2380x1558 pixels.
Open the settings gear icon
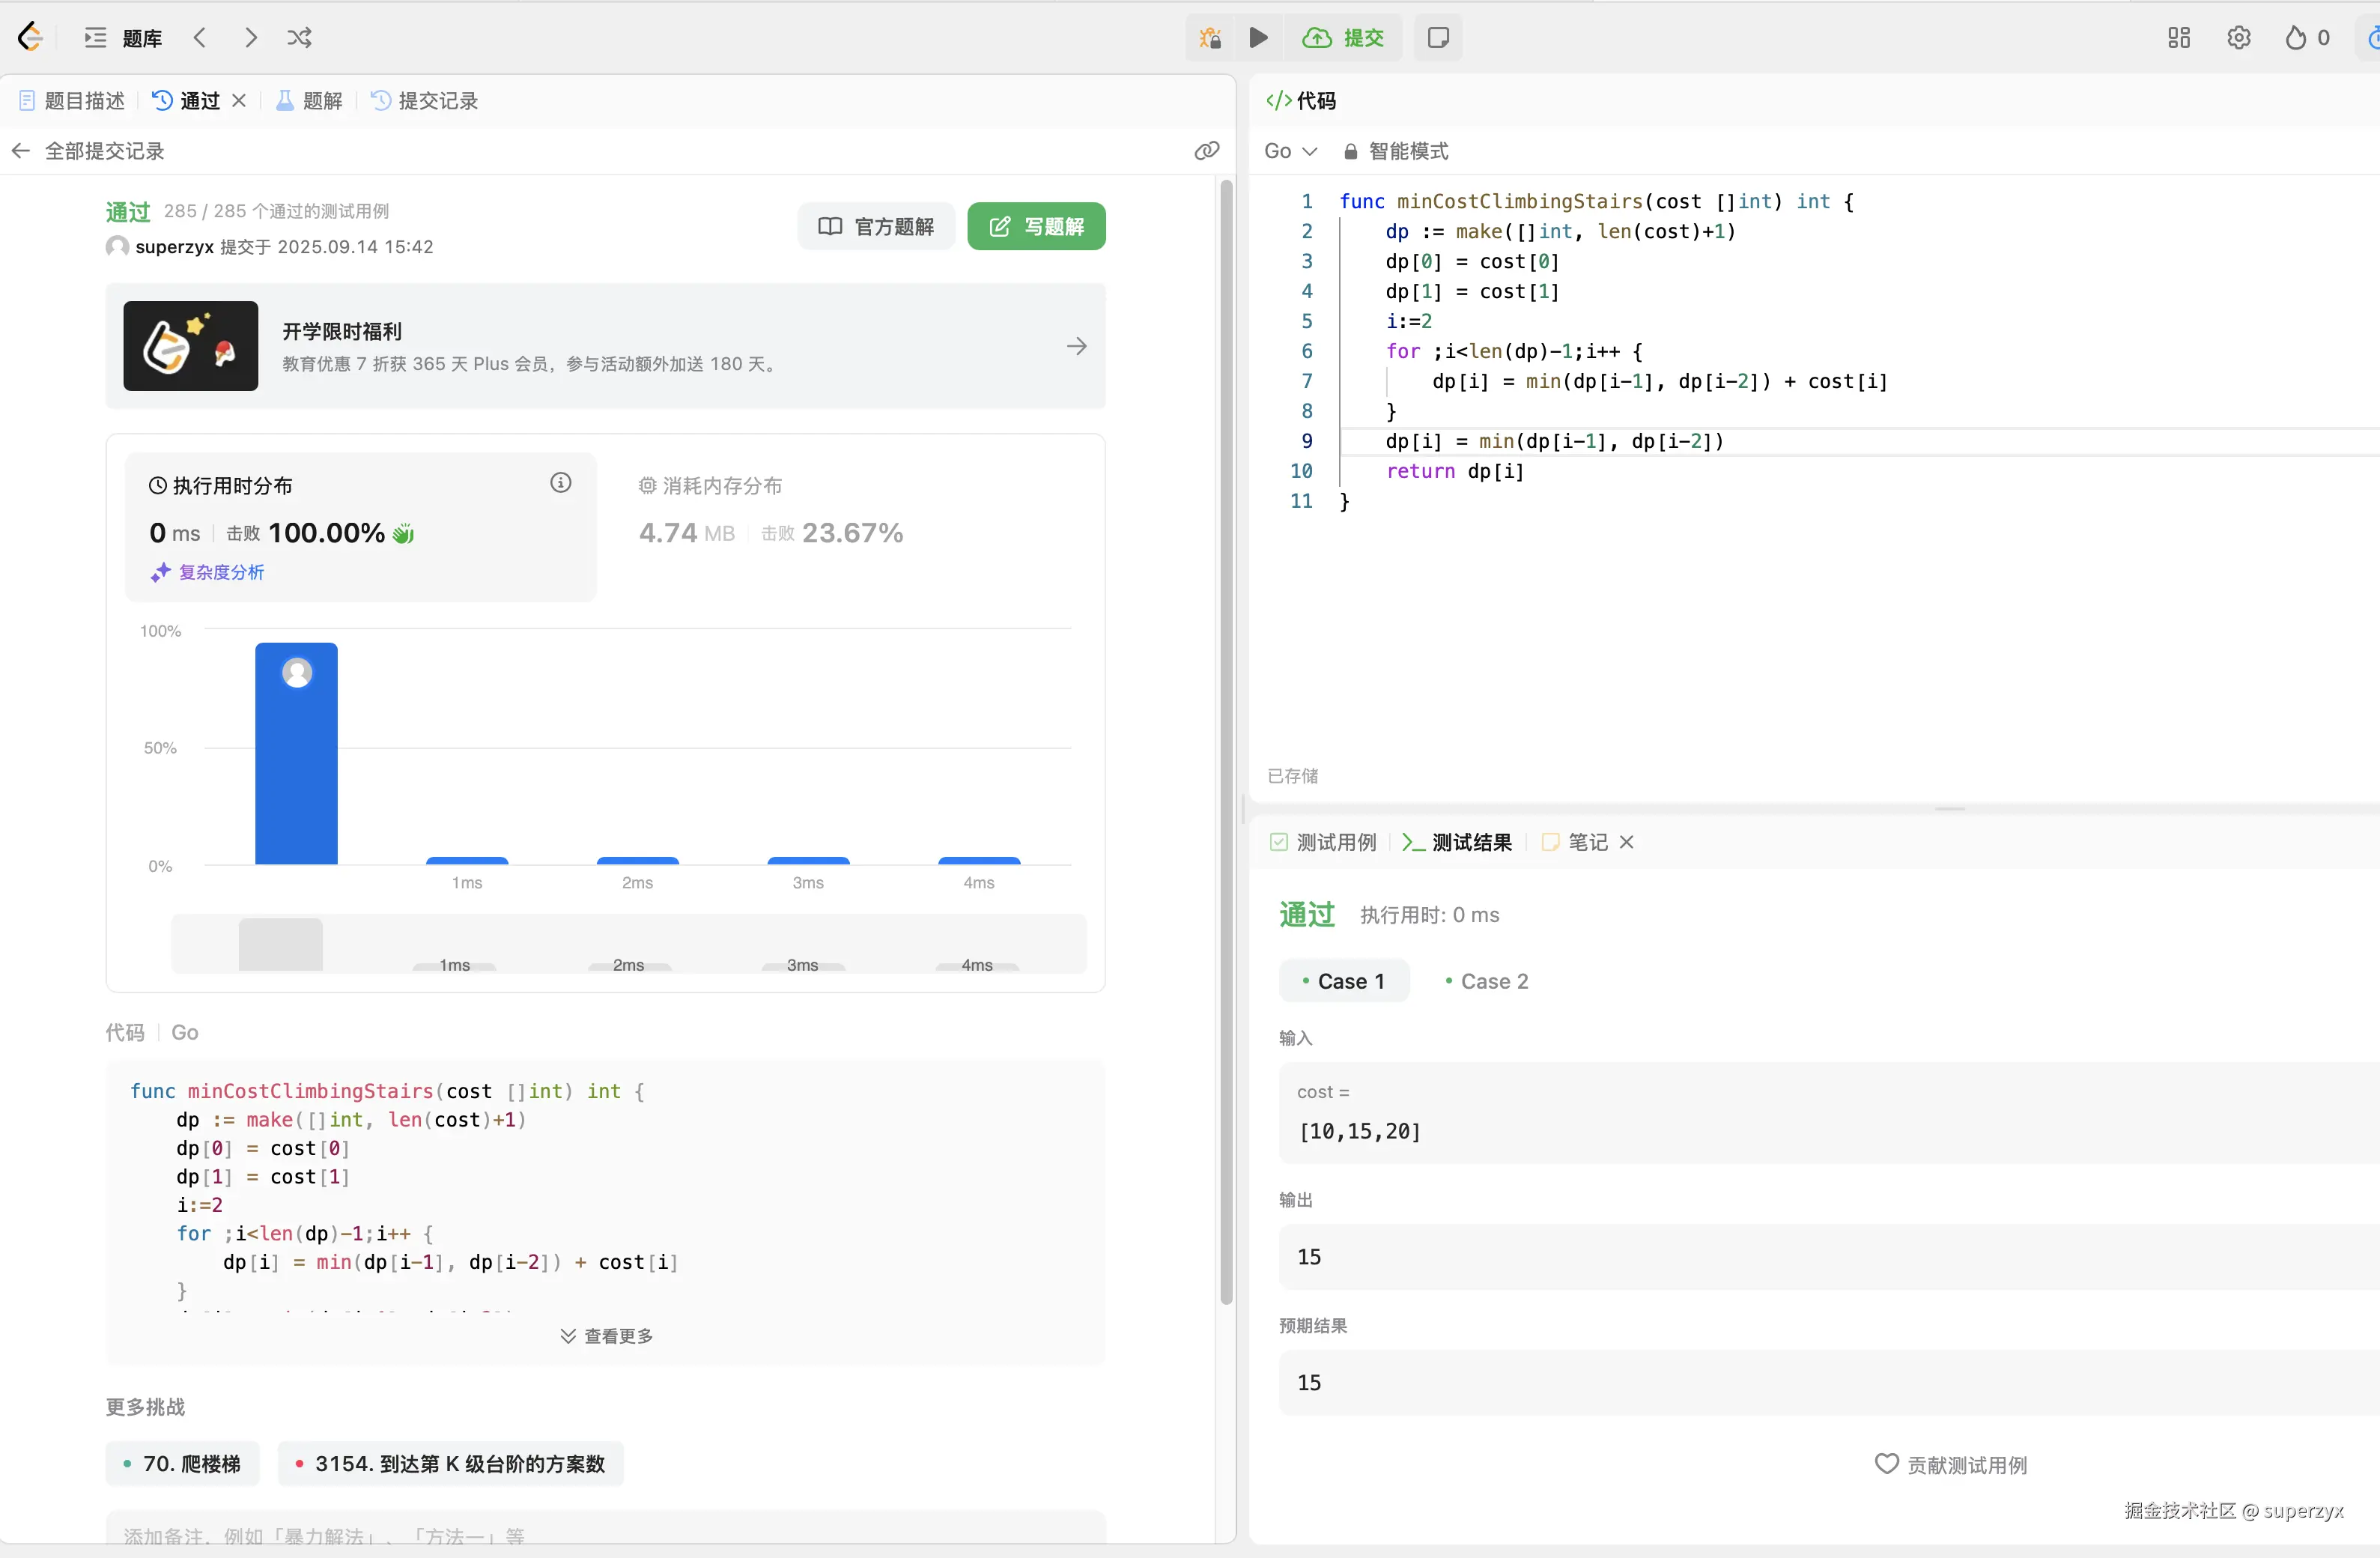2238,38
